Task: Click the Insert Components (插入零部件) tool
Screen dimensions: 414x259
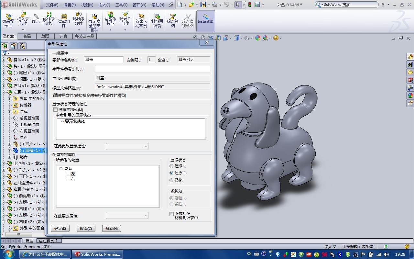Action: [x=23, y=19]
